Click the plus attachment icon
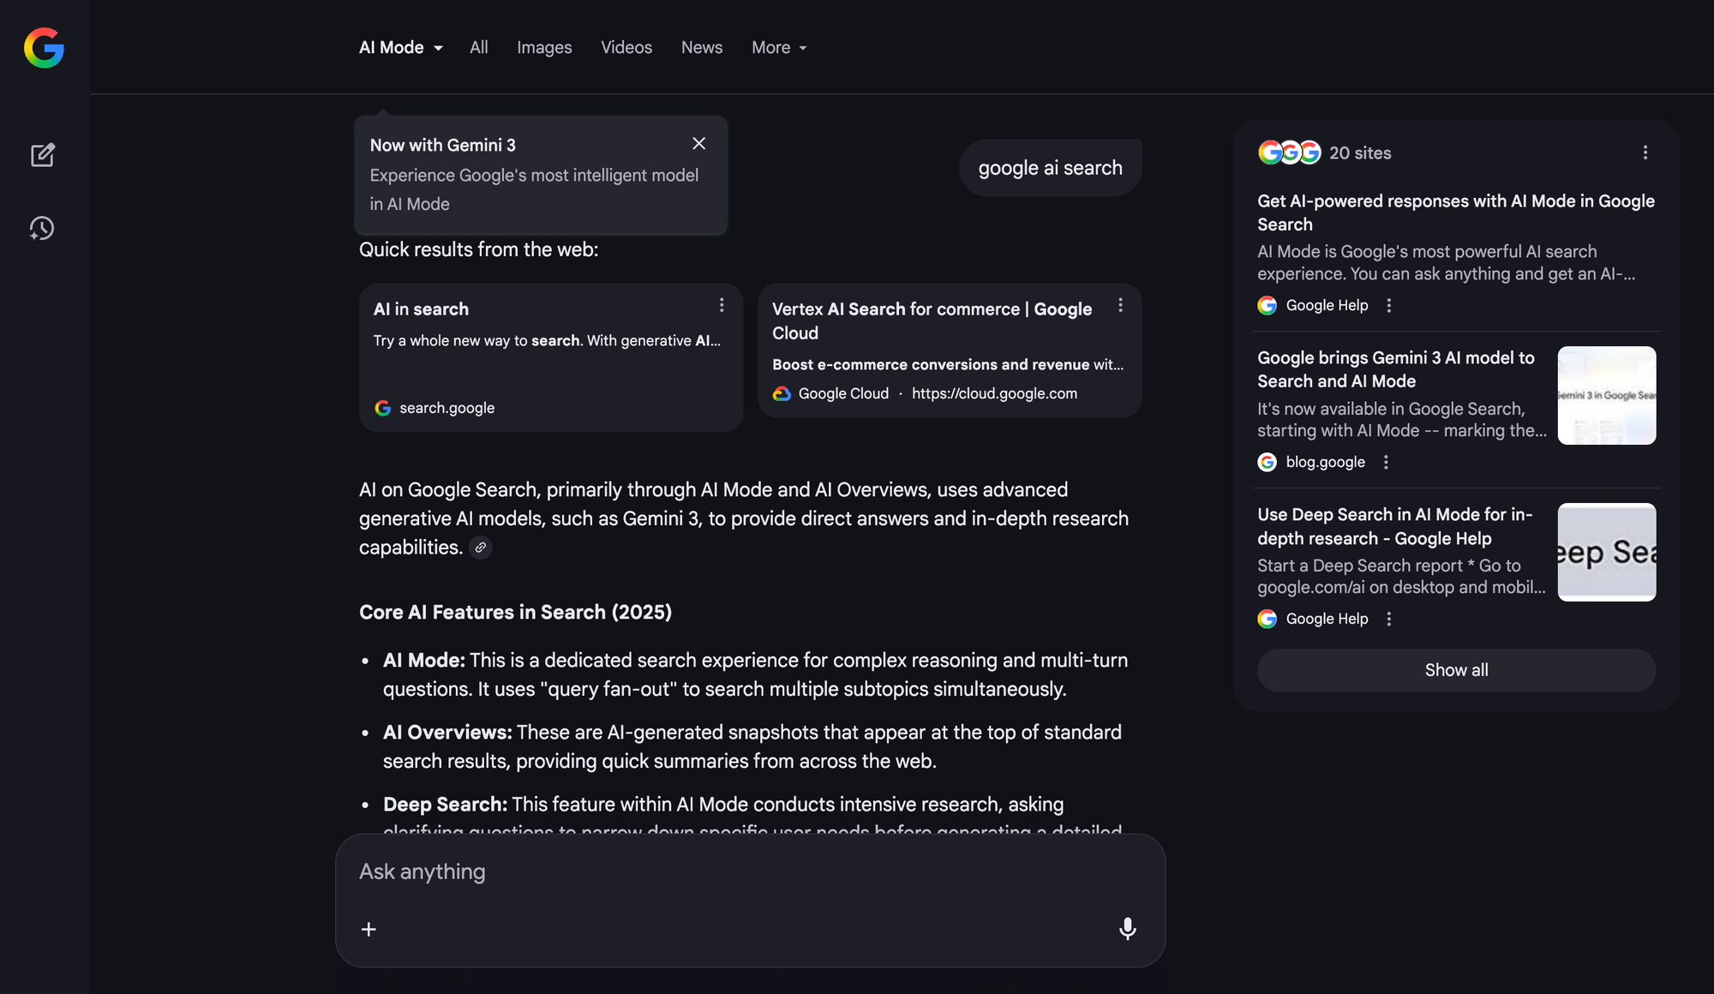 [369, 929]
